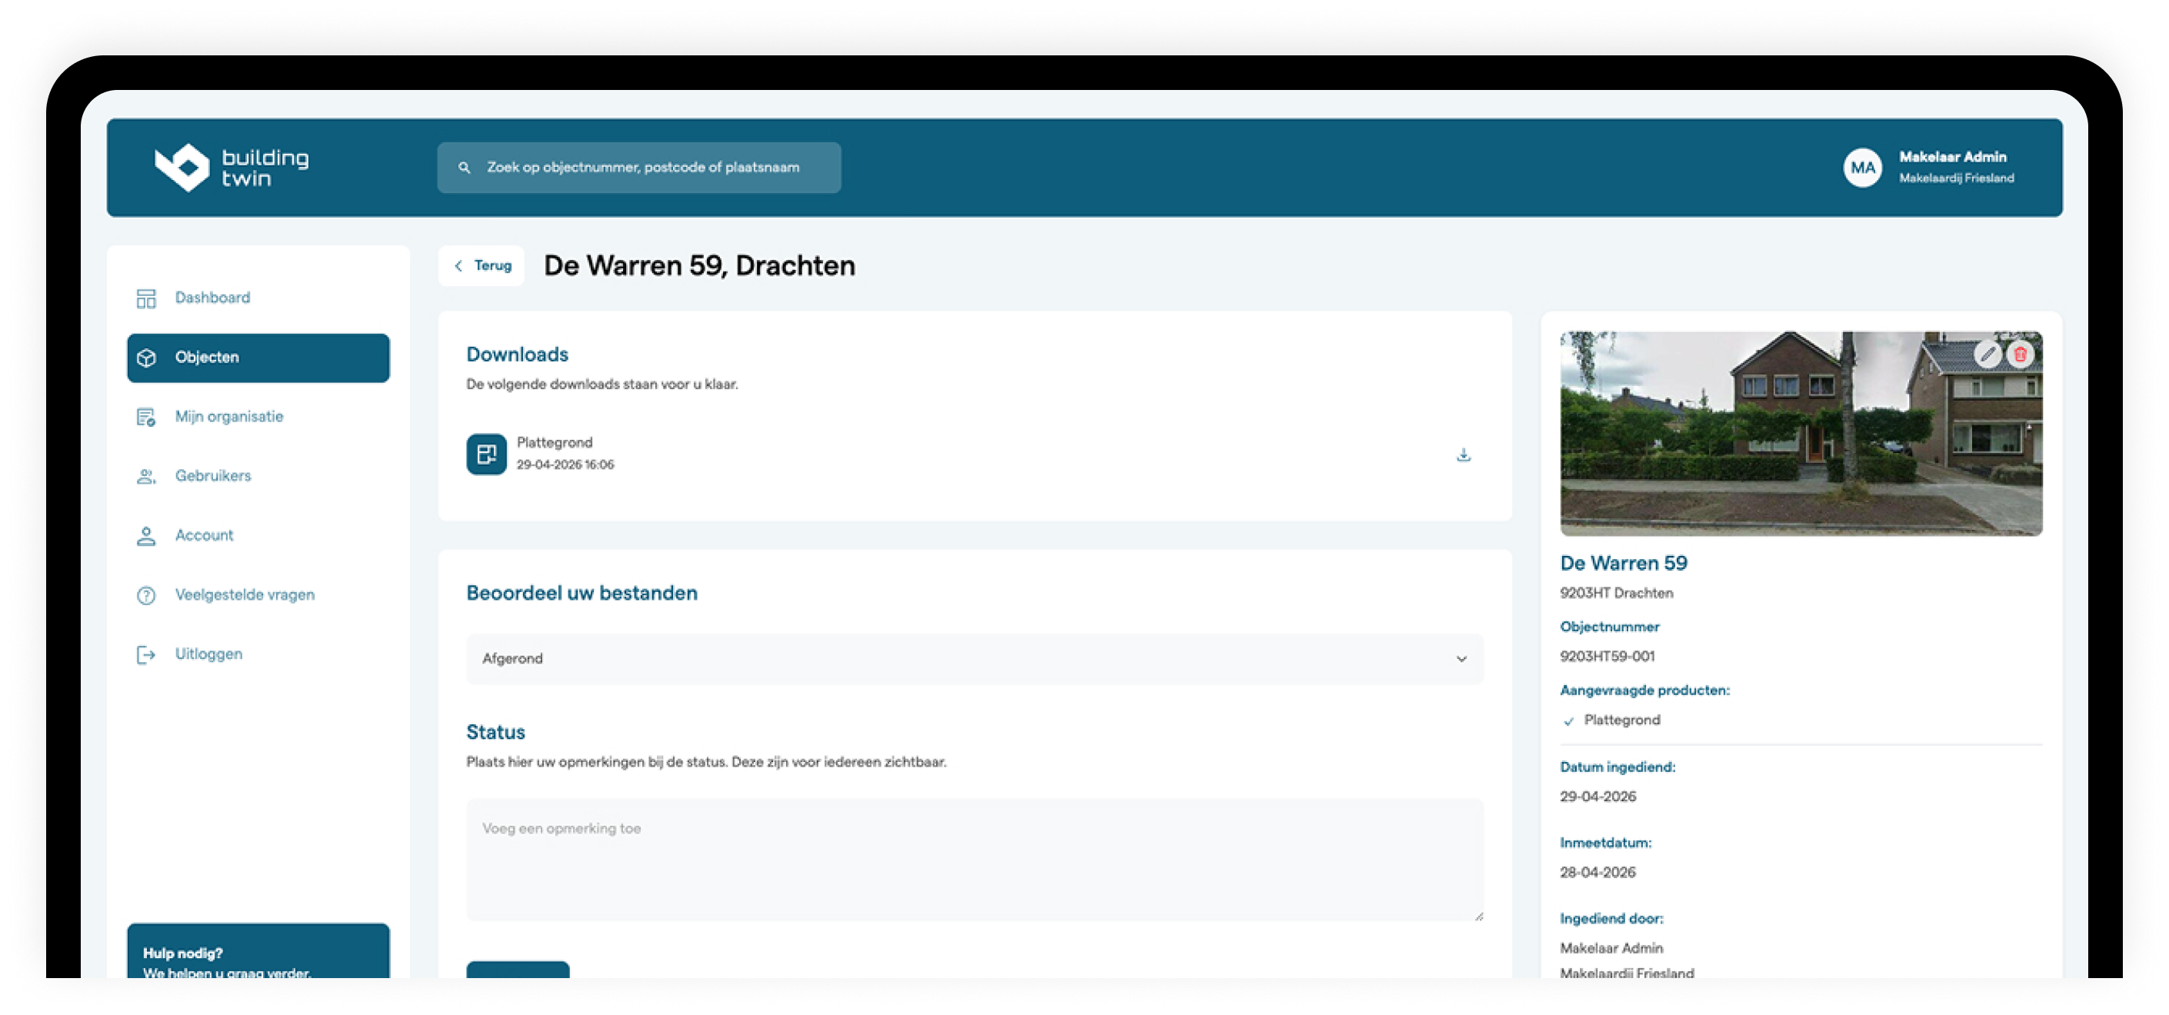Click the Datum ingediend value 29-04-2026
The image size is (2169, 1015).
tap(1598, 797)
